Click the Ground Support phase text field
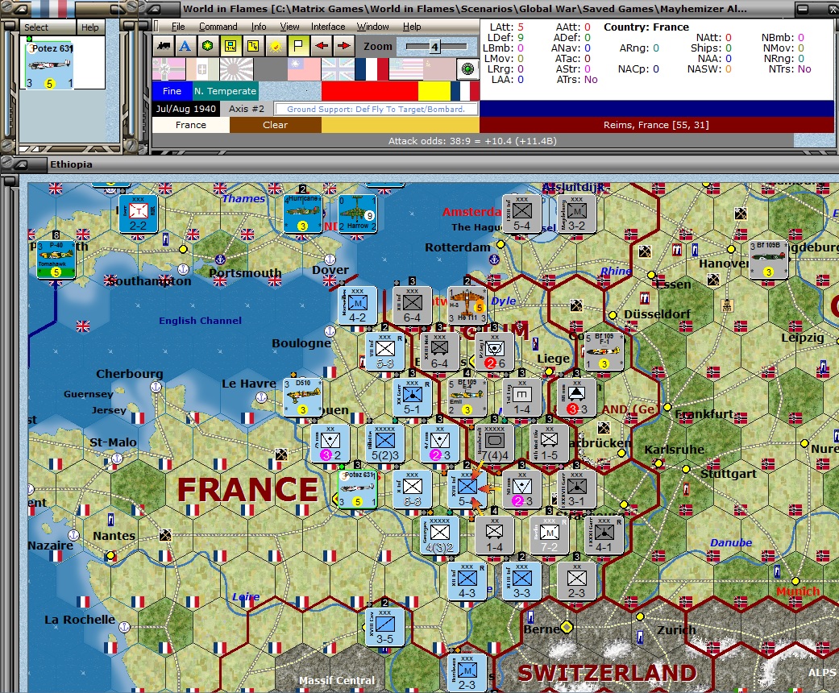Viewport: 839px width, 693px height. tap(376, 109)
